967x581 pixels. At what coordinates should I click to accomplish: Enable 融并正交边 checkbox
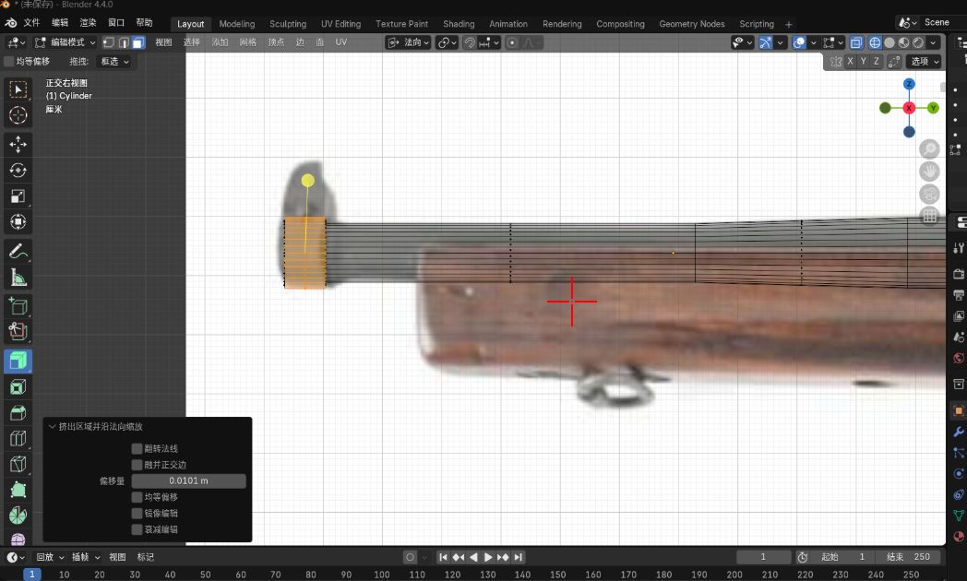pos(137,465)
